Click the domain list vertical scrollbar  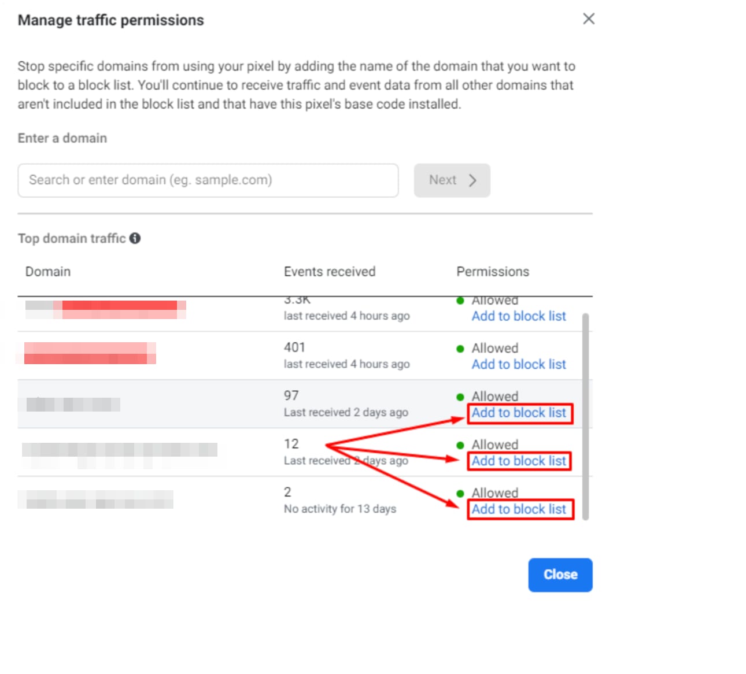point(585,416)
